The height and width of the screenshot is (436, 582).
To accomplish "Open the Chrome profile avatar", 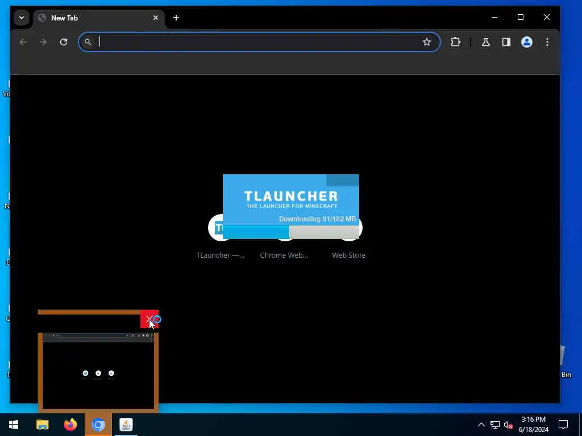I will [x=527, y=42].
